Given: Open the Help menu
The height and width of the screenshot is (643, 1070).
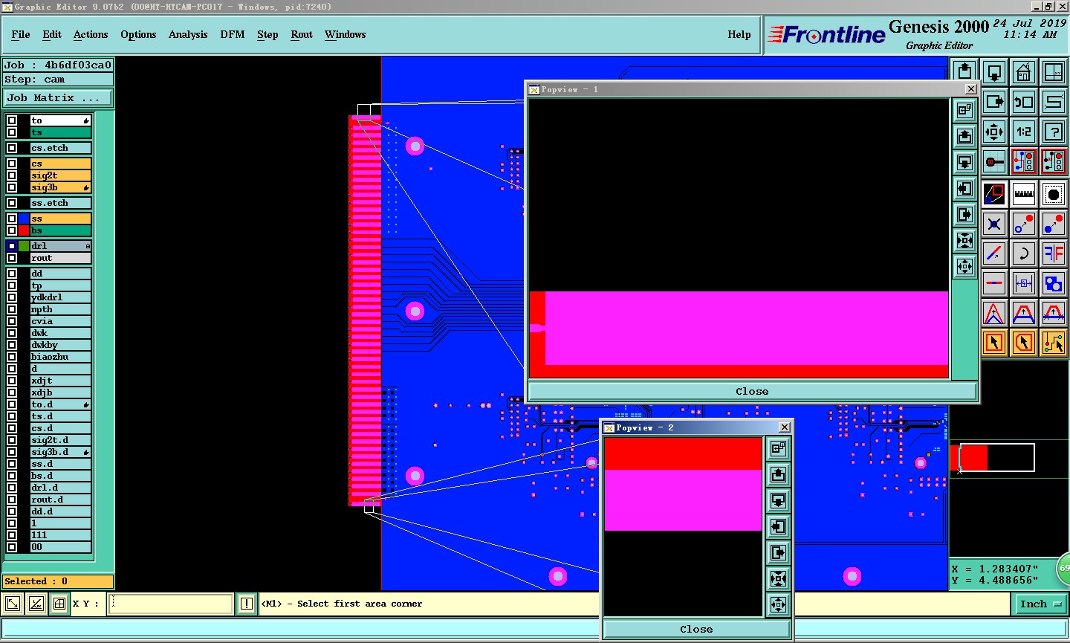Looking at the screenshot, I should tap(739, 34).
